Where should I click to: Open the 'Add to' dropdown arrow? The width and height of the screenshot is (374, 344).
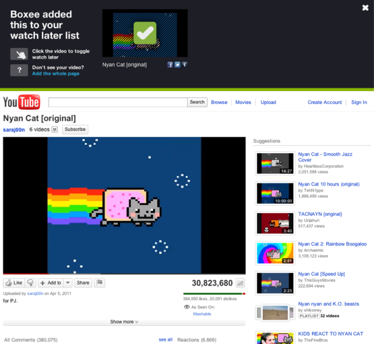68,283
